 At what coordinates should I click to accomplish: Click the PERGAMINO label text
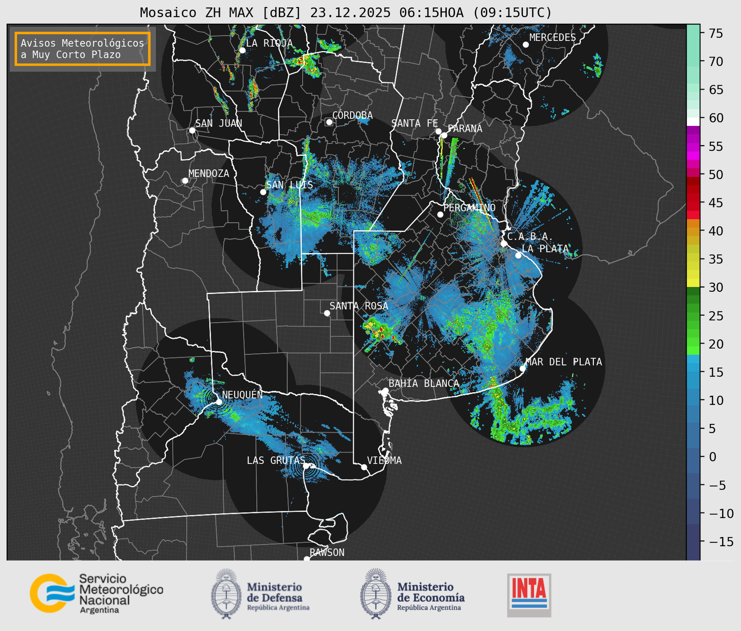[x=470, y=208]
